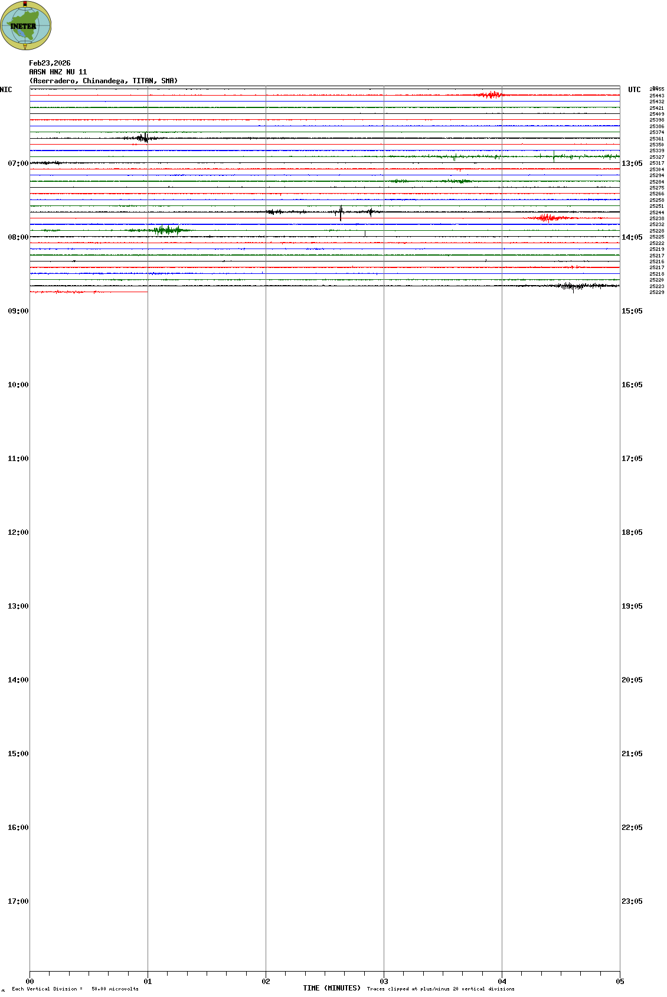The image size is (667, 997).
Task: Select the 13:05 UTC time label
Action: 632,164
